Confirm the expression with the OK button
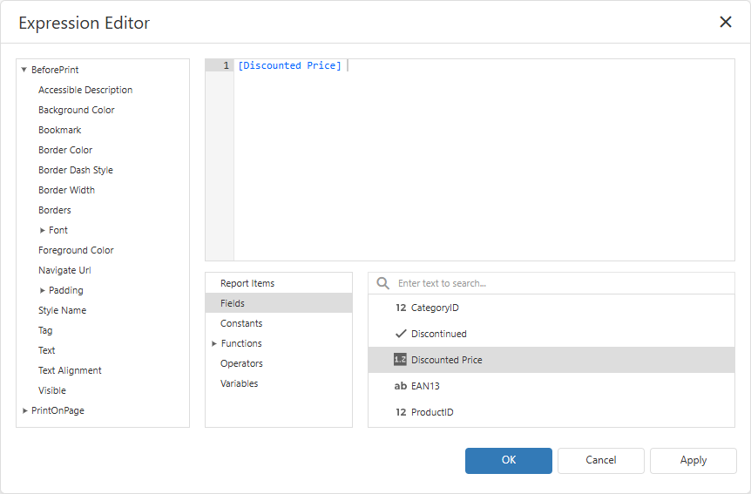This screenshot has height=494, width=751. tap(508, 461)
